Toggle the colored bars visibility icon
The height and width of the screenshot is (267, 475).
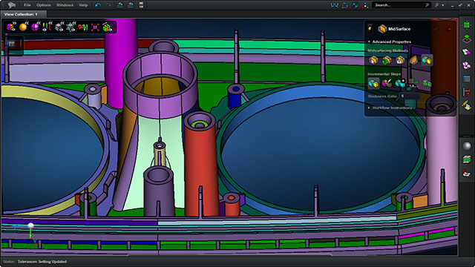[x=47, y=27]
